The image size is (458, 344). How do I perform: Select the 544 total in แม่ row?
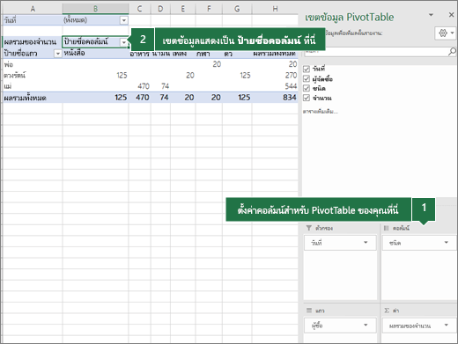pyautogui.click(x=275, y=86)
